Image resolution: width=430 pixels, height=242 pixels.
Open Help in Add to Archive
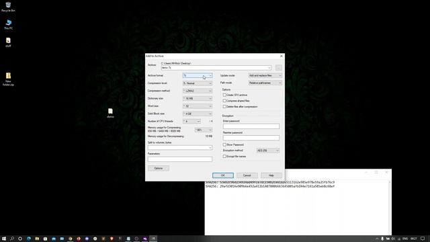pyautogui.click(x=271, y=175)
